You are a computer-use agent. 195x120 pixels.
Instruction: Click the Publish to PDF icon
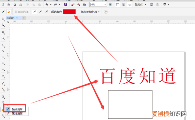pyautogui.click(x=84, y=5)
